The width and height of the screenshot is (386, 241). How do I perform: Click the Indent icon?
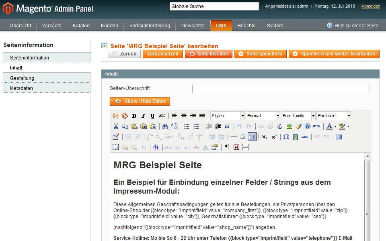218,127
